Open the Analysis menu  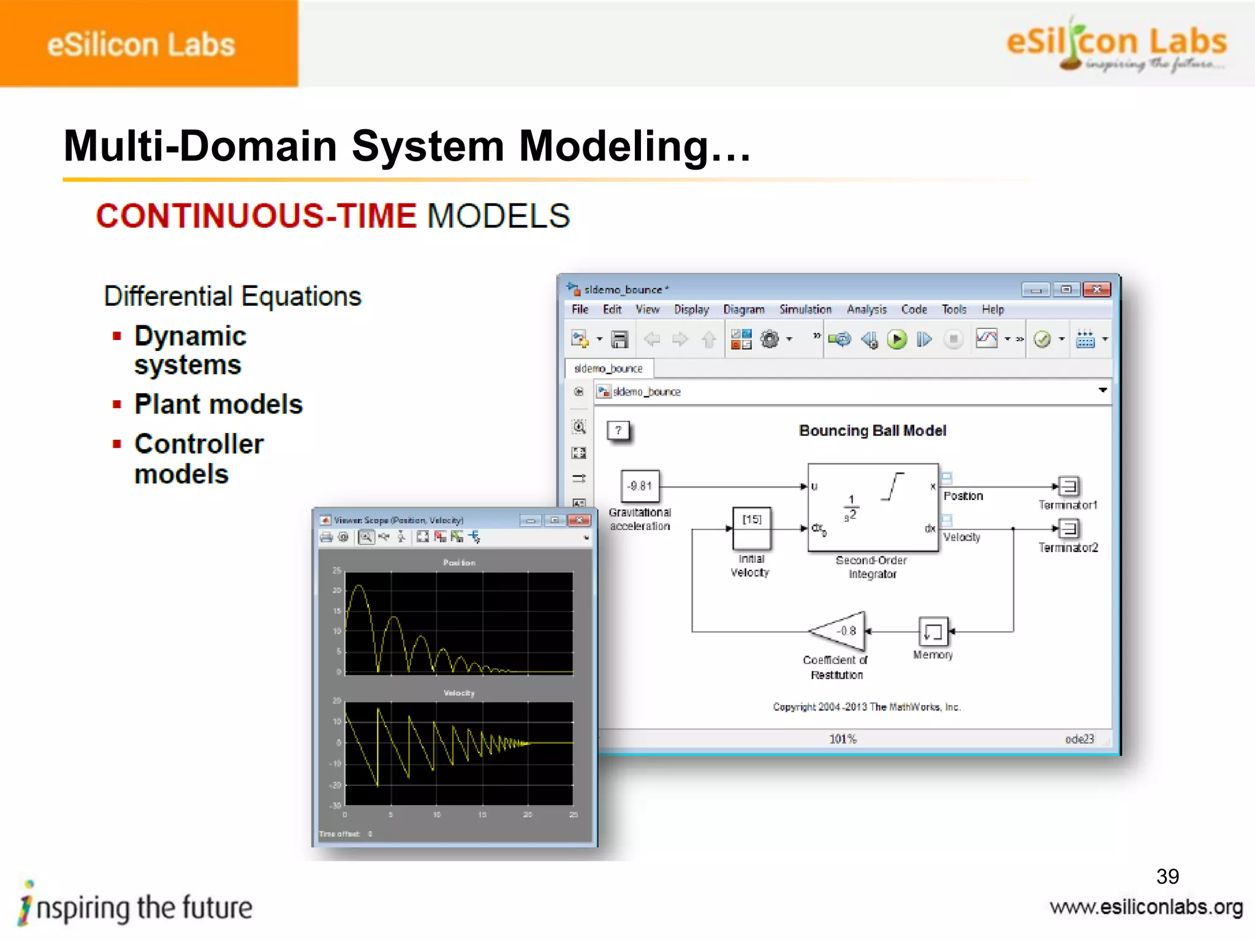[x=866, y=309]
